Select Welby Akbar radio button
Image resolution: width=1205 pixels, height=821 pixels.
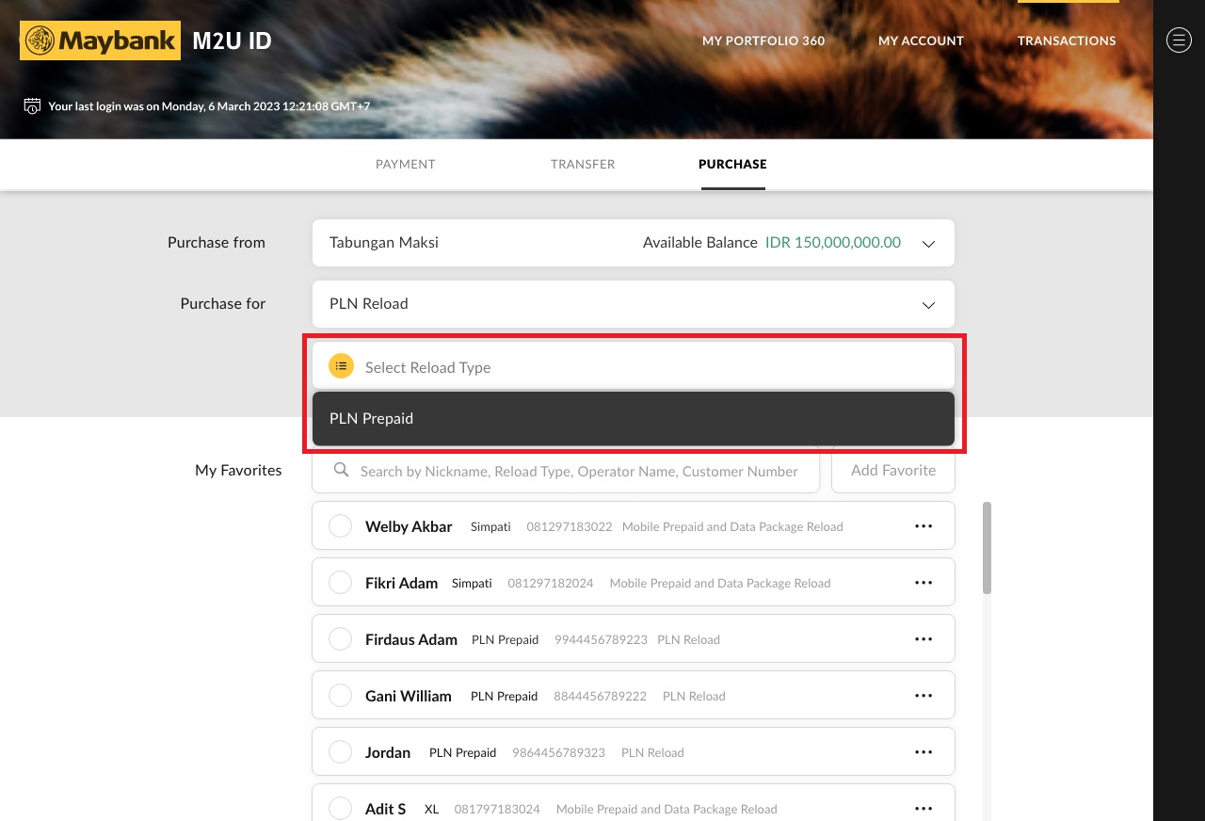pyautogui.click(x=340, y=526)
